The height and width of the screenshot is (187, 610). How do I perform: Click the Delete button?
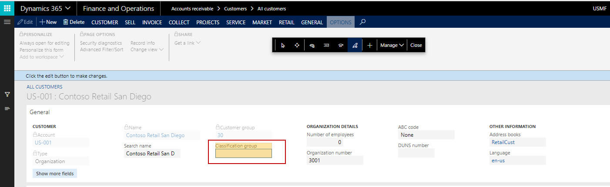74,22
